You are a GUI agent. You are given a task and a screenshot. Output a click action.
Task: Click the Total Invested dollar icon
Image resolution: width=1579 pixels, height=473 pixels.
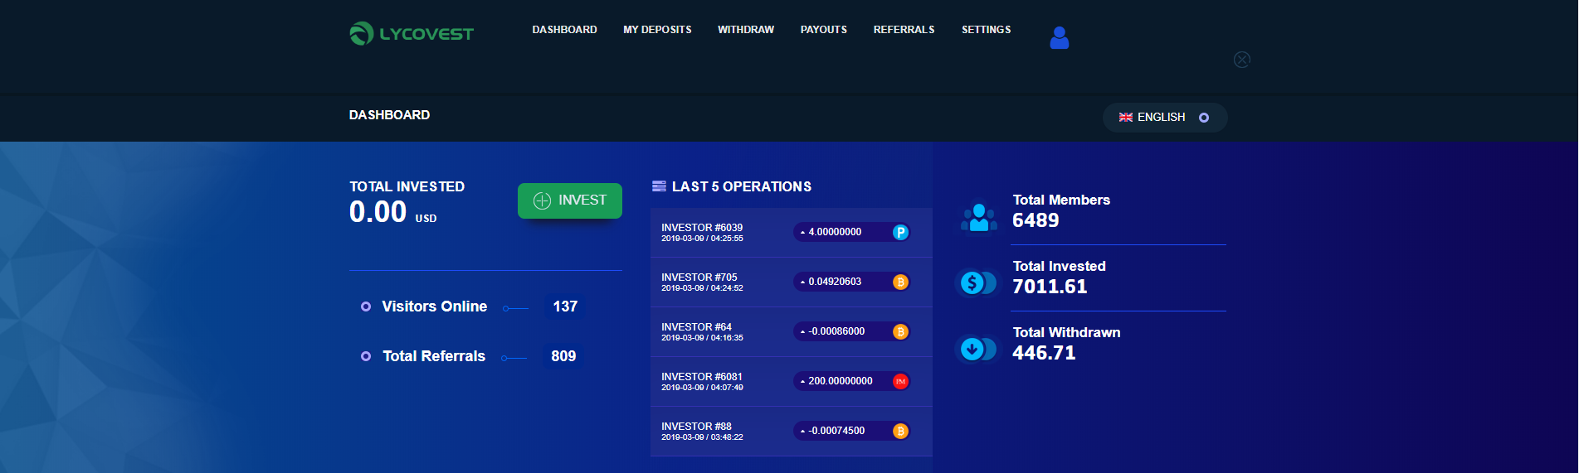pos(977,283)
